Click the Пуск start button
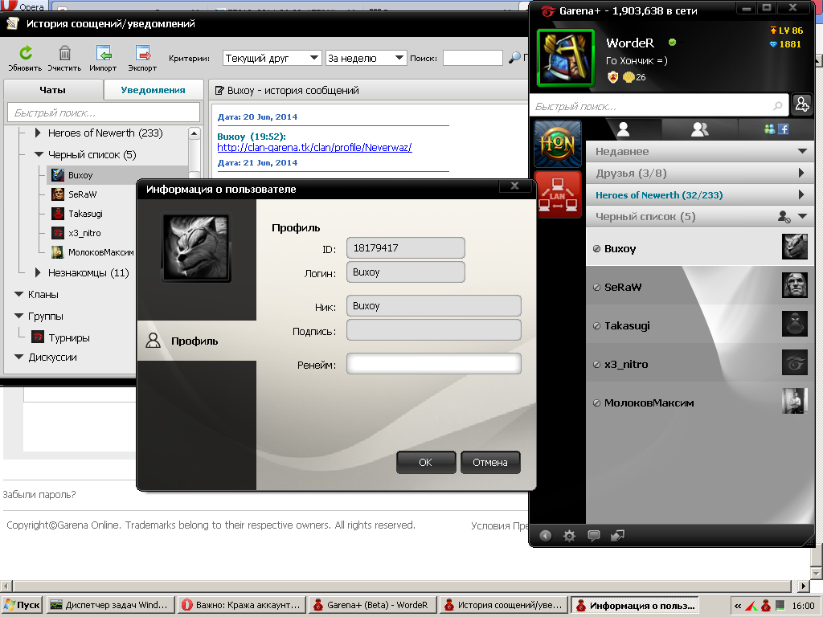This screenshot has width=823, height=617. point(22,605)
